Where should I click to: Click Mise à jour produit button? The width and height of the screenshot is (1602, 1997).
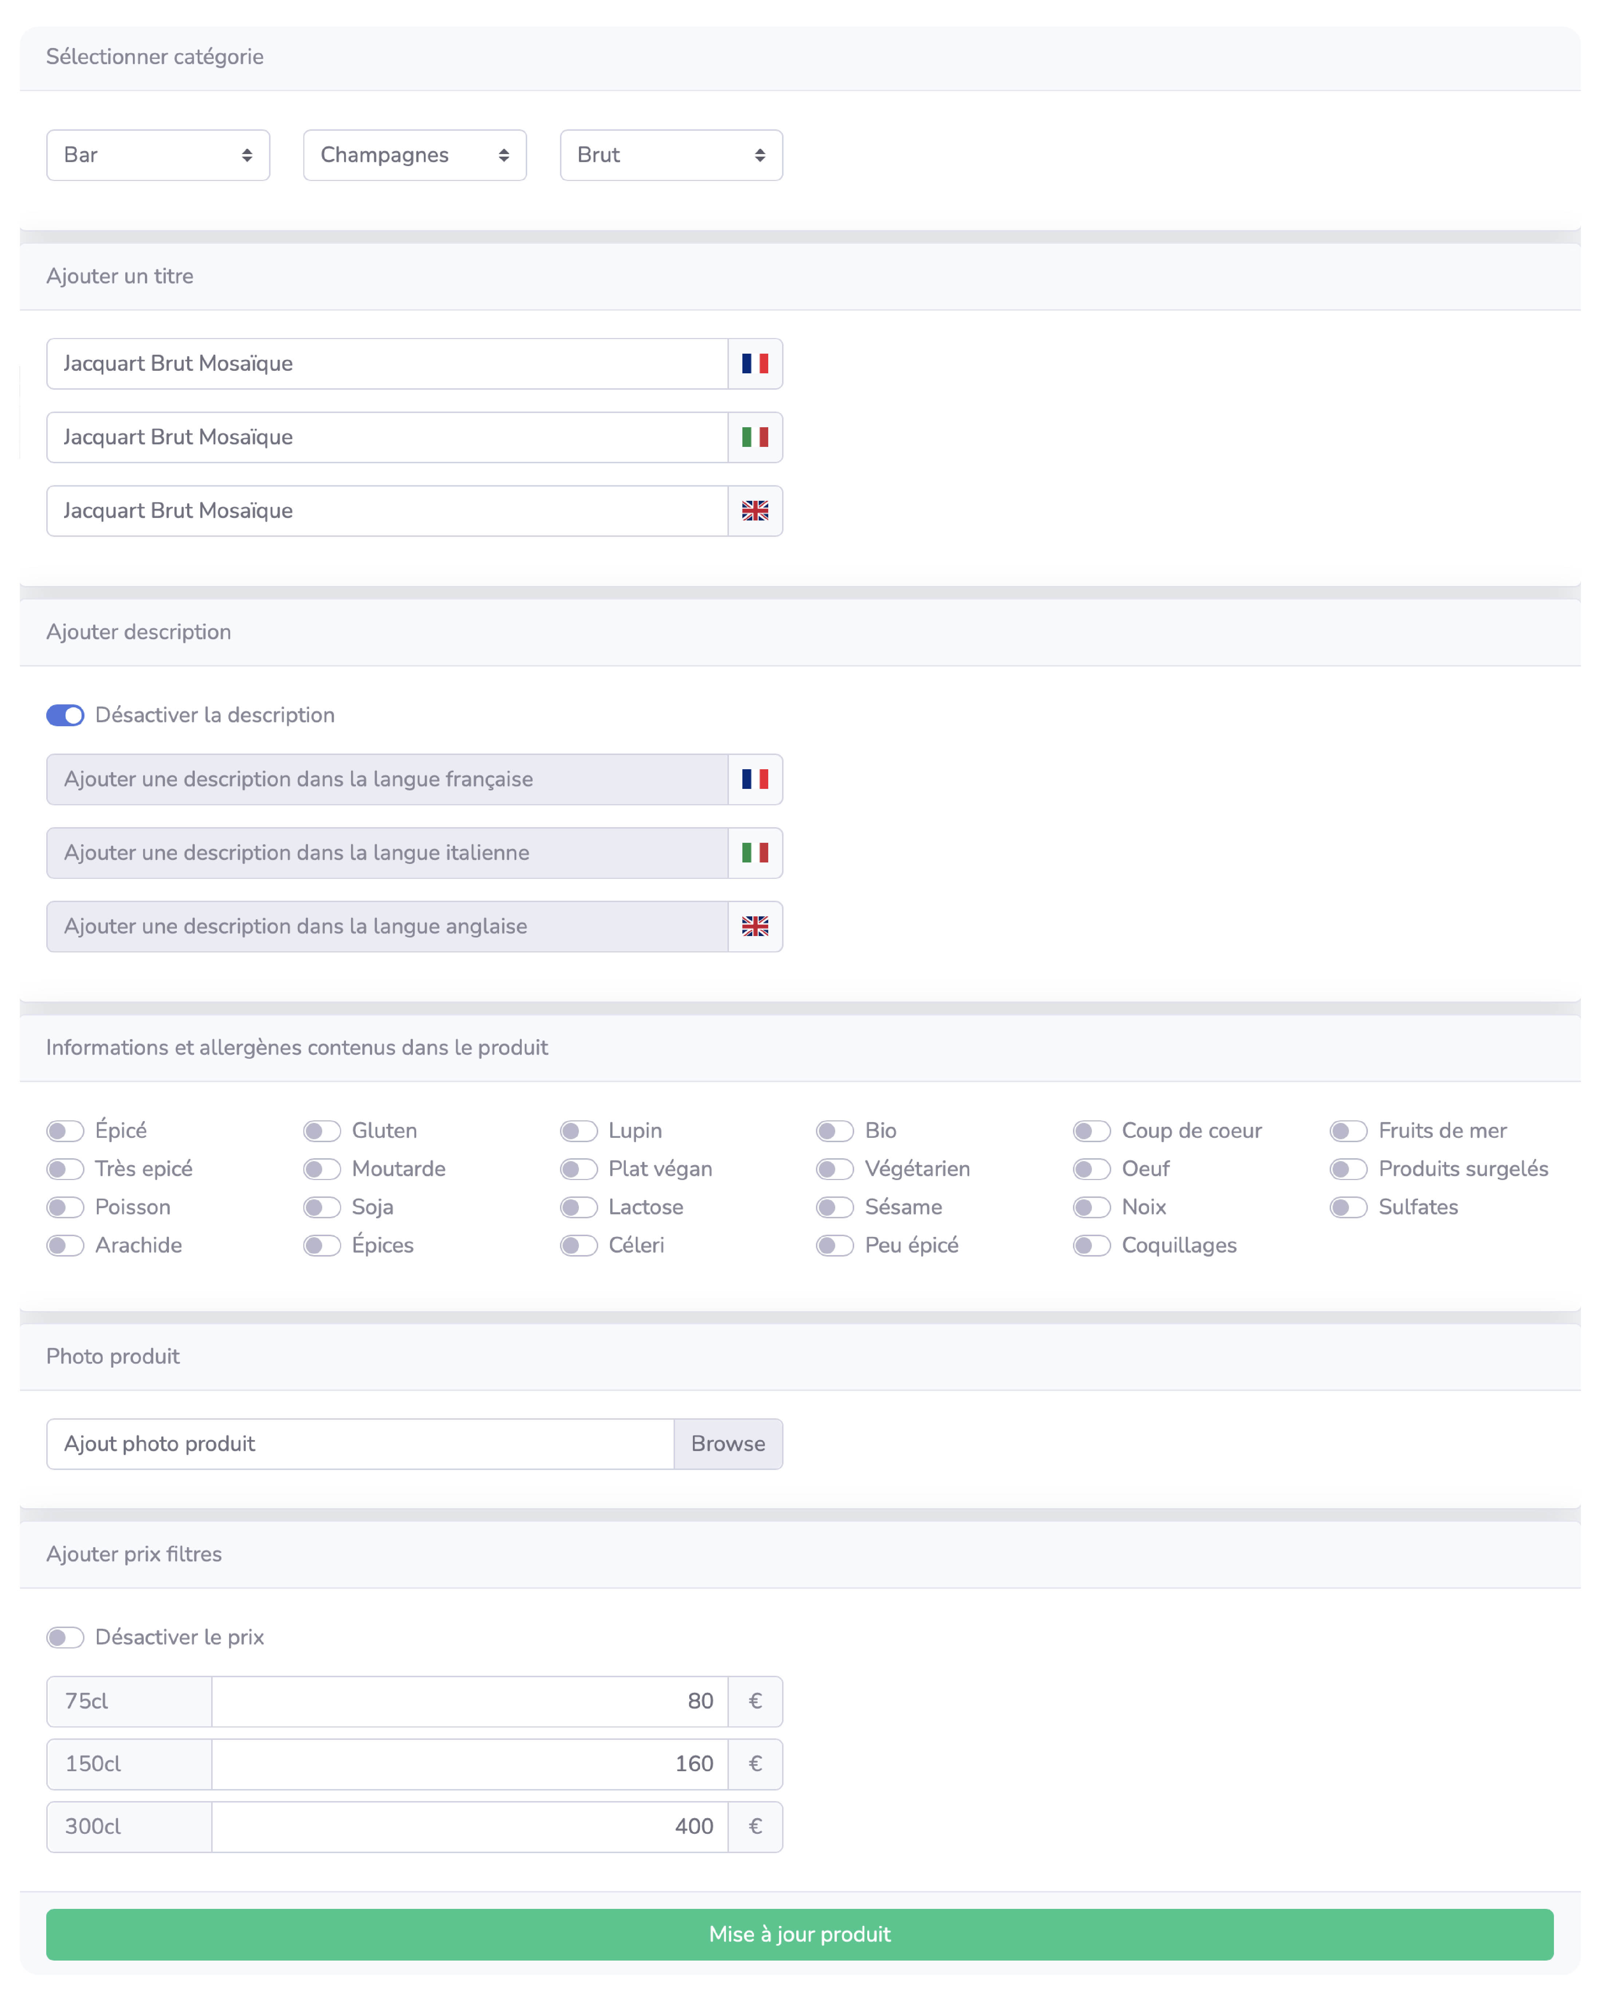pyautogui.click(x=800, y=1934)
